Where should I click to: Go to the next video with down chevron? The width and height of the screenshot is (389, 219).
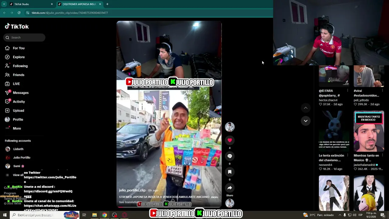pyautogui.click(x=306, y=121)
